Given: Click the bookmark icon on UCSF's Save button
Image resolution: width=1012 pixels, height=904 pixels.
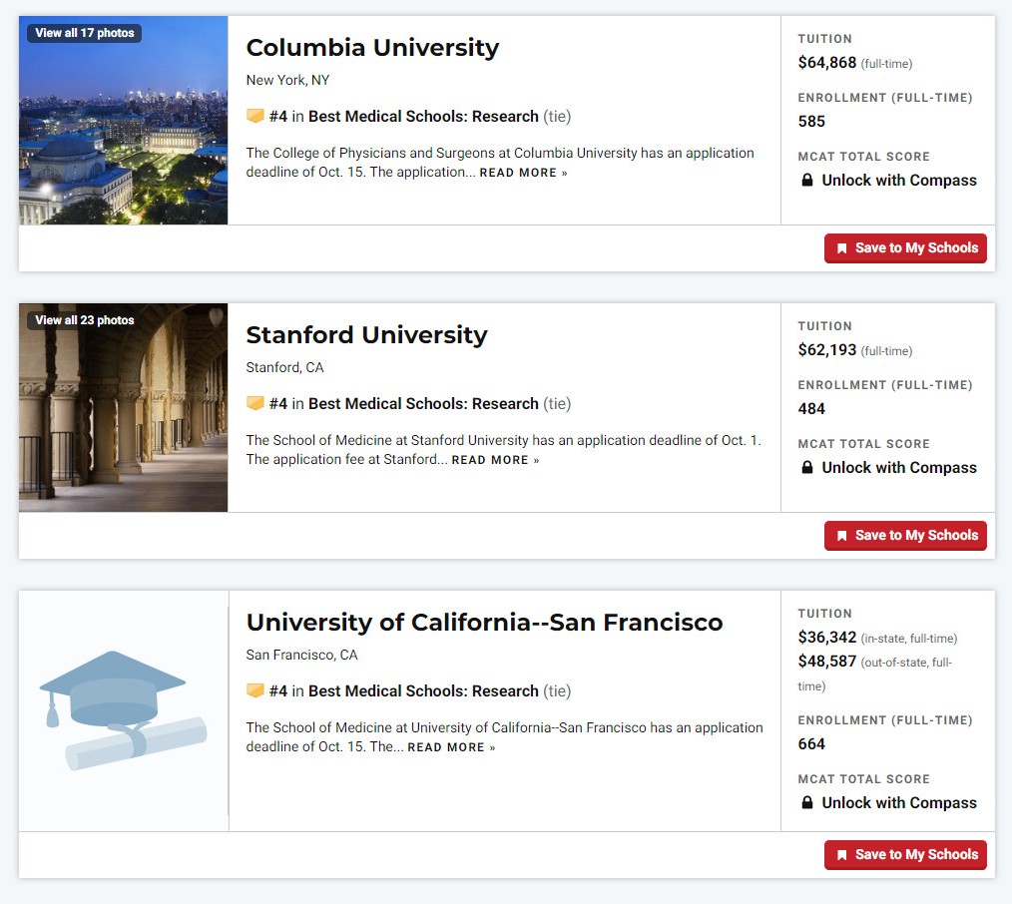Looking at the screenshot, I should point(841,855).
